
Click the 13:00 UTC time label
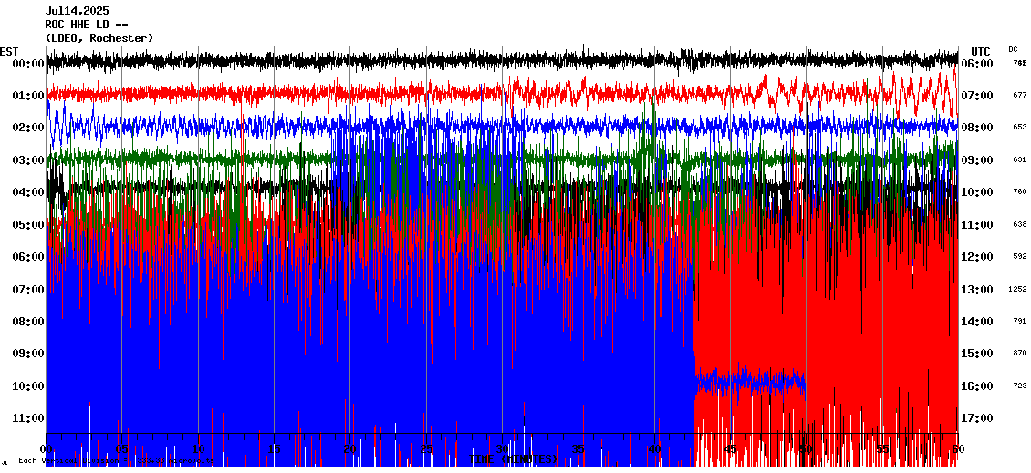[977, 290]
